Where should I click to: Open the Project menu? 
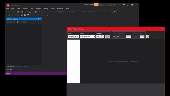point(39,8)
